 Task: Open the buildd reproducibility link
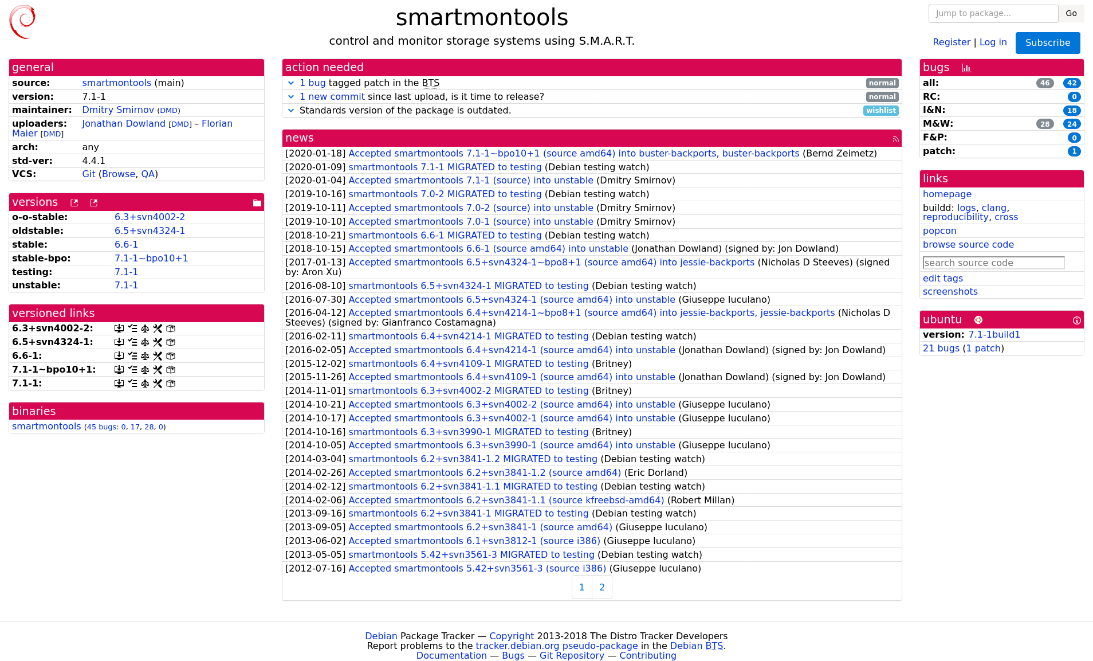[956, 217]
